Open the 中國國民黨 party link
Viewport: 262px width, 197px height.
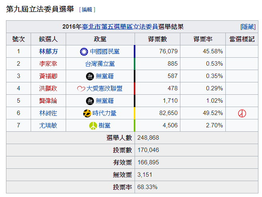point(105,52)
